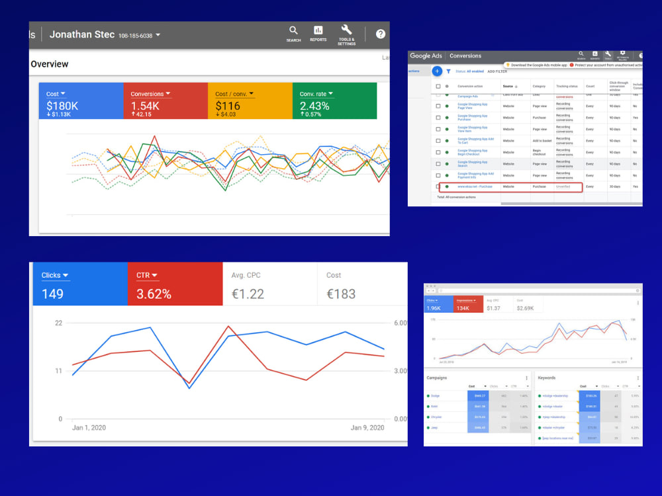Screen dimensions: 662x496
Task: Open the Dodge campaign link
Action: [435, 396]
